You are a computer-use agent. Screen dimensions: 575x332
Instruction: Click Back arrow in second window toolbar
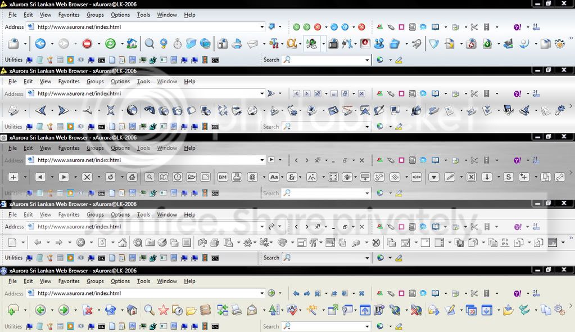(x=40, y=110)
